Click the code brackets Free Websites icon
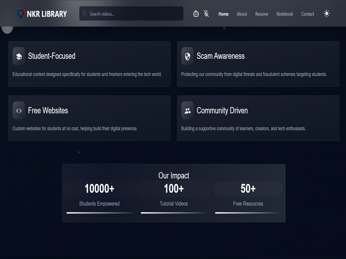346x259 pixels. point(19,111)
